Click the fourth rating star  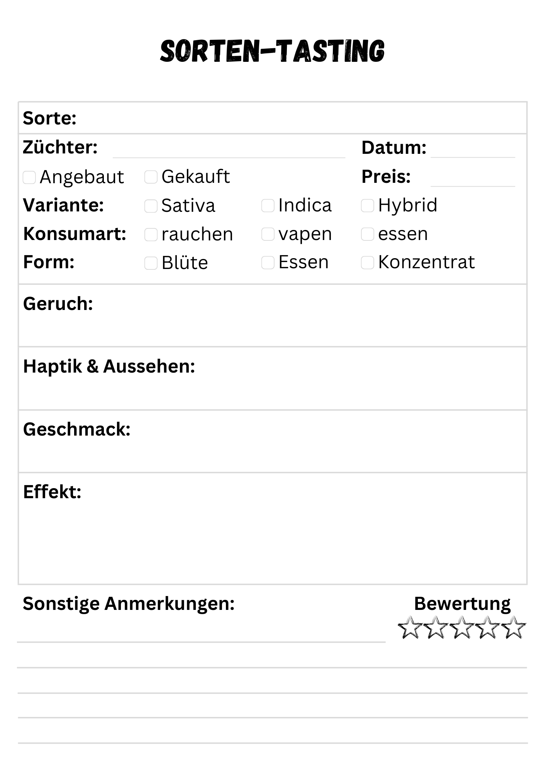pyautogui.click(x=488, y=628)
